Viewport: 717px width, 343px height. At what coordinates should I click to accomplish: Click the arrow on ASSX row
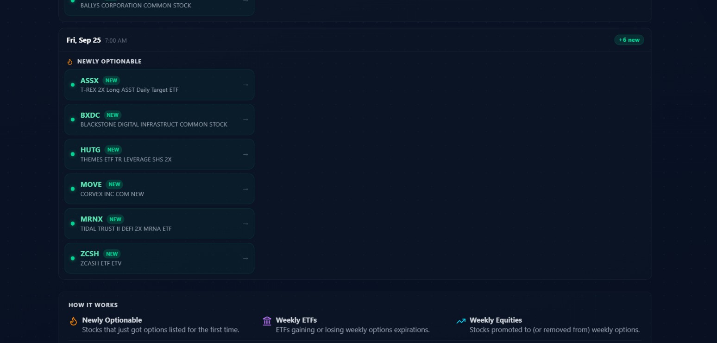click(x=245, y=85)
